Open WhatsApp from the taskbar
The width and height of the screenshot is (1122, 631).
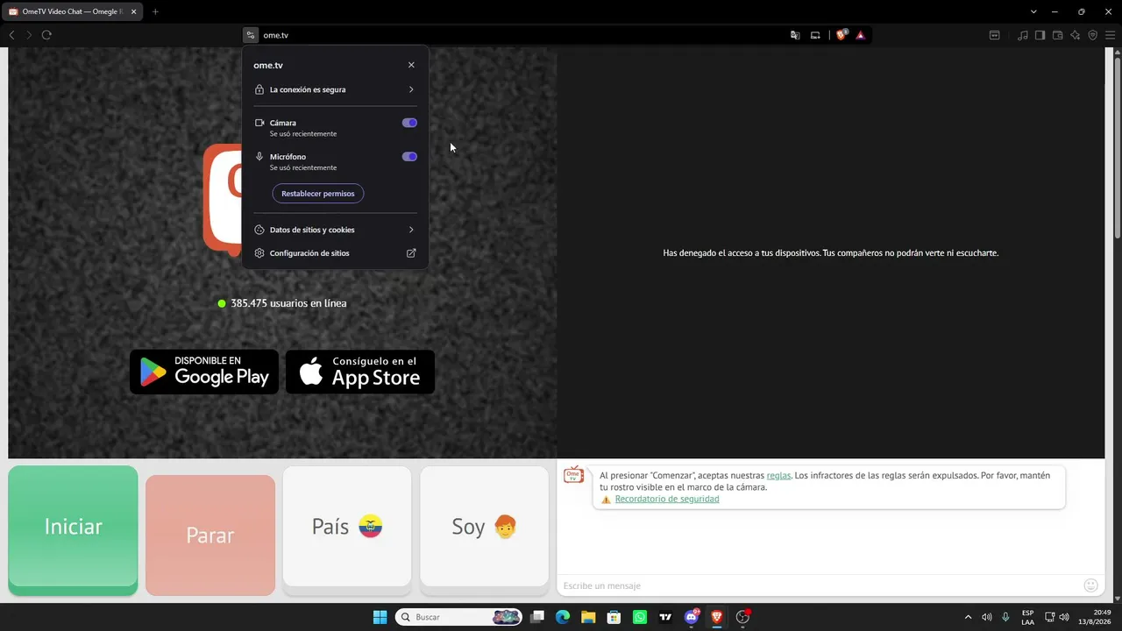pos(640,617)
